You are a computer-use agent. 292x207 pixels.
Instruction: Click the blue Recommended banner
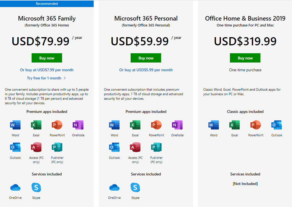47,3
